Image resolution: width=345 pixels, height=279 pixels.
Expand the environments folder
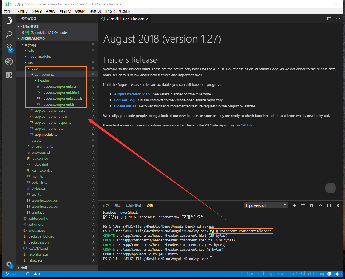tap(57, 146)
